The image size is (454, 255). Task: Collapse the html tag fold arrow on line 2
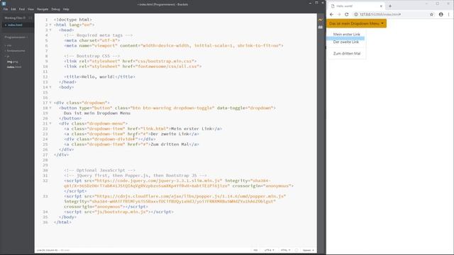click(x=50, y=25)
